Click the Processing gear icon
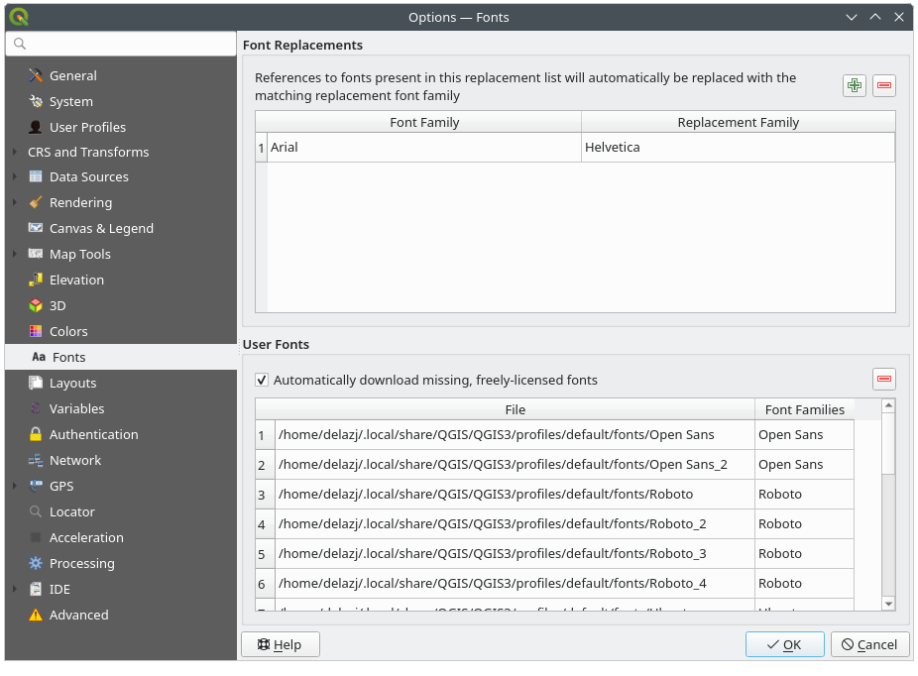 36,563
